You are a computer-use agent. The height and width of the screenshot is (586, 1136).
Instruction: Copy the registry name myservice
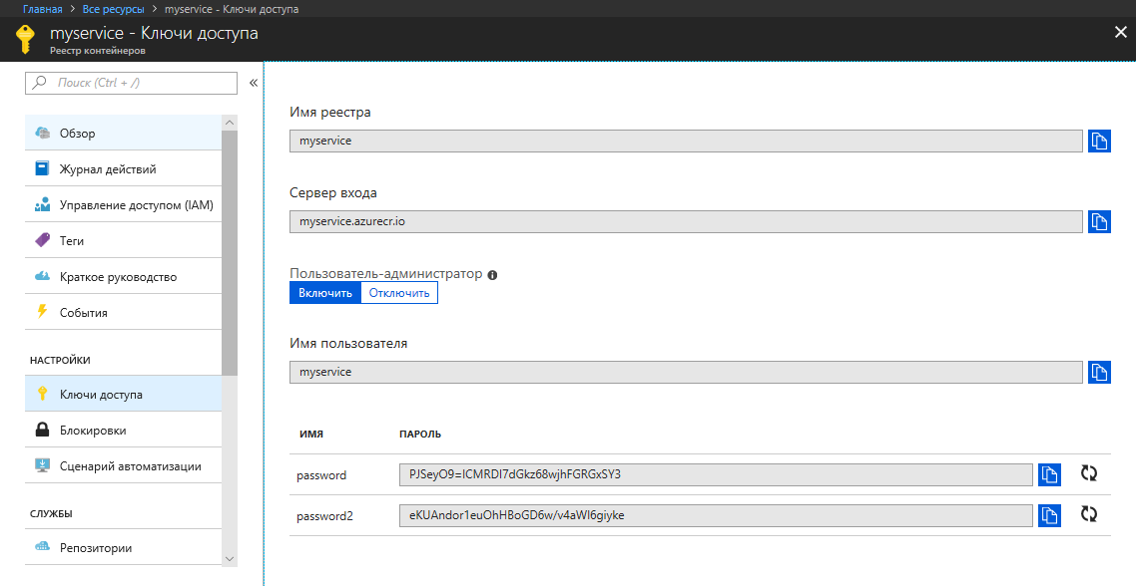pos(1099,141)
